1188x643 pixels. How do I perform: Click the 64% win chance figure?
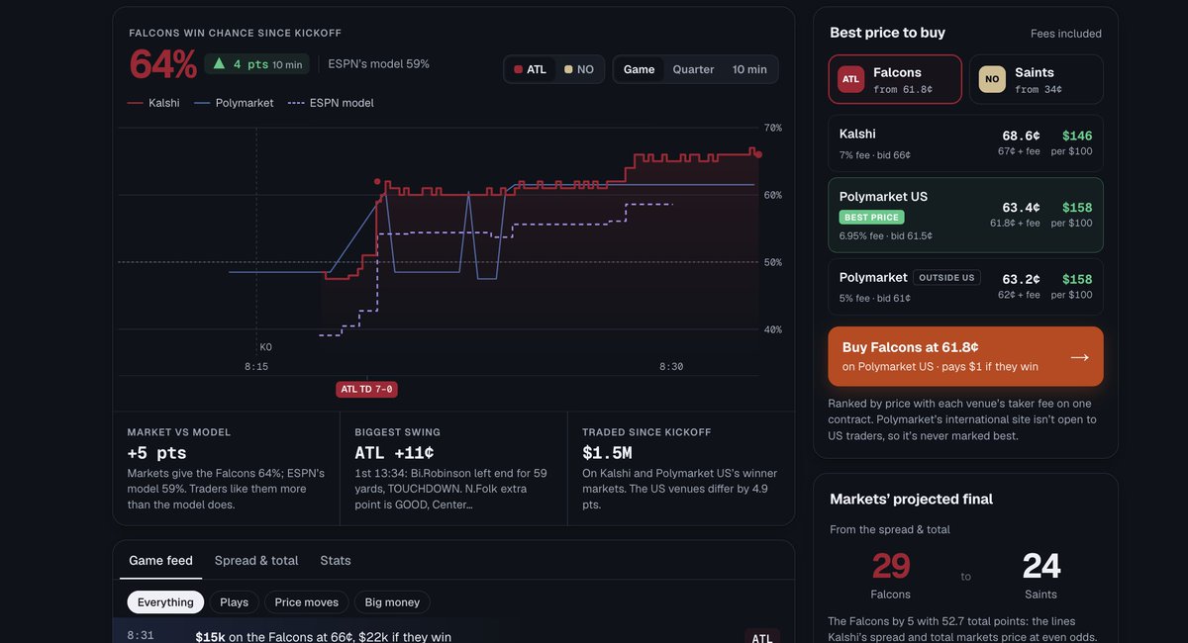point(162,65)
